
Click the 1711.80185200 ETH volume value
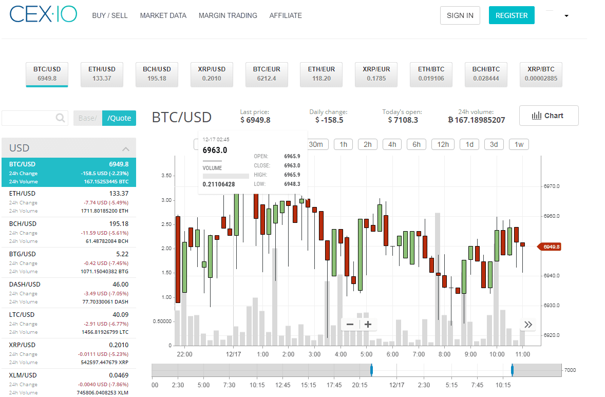(x=105, y=211)
